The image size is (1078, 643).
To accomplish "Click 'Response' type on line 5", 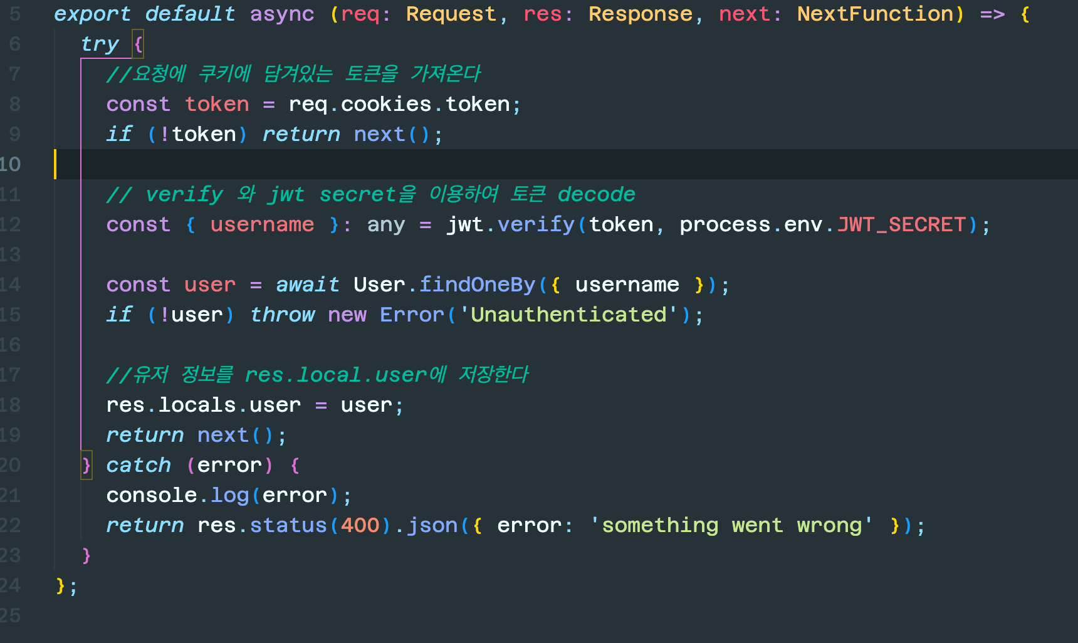I will point(641,14).
